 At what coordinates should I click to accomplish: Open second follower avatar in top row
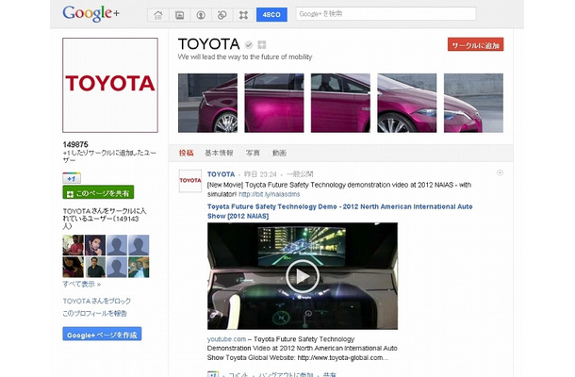pyautogui.click(x=95, y=245)
